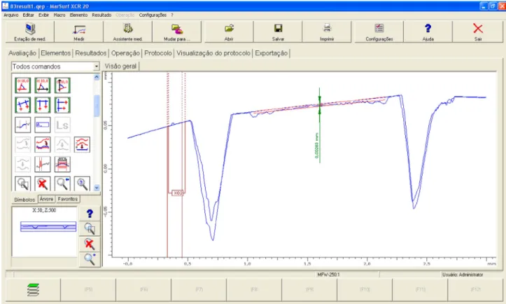Switch to the Protocolo tab

[158, 53]
